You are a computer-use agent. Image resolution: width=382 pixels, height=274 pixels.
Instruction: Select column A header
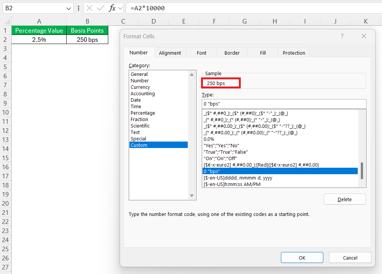pos(39,21)
